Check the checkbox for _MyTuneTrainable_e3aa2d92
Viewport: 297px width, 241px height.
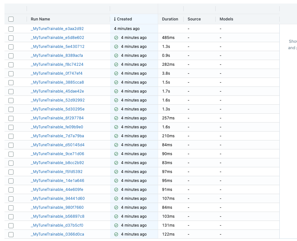point(11,29)
